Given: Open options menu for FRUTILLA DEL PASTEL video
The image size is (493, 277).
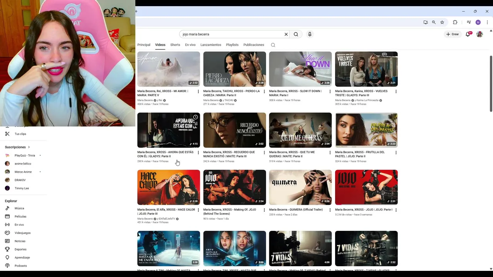Looking at the screenshot, I should click(x=396, y=153).
